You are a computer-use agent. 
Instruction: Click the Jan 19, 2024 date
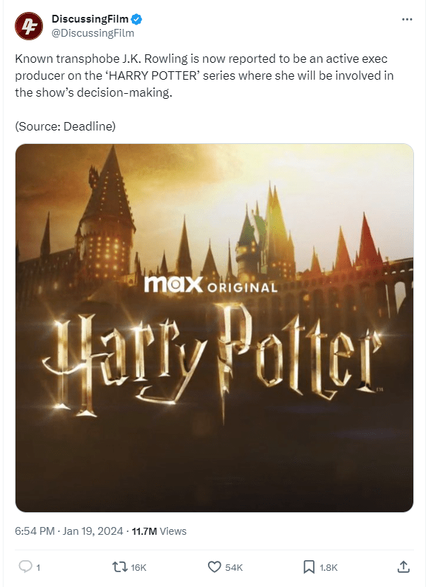(93, 531)
